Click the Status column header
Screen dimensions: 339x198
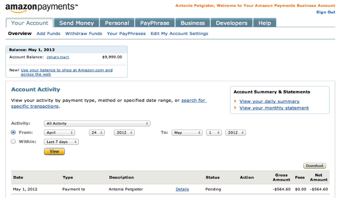click(212, 177)
